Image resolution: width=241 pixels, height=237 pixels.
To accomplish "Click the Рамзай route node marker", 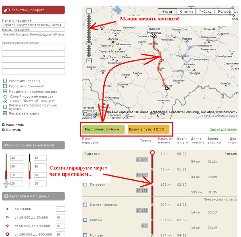I will (x=152, y=220).
